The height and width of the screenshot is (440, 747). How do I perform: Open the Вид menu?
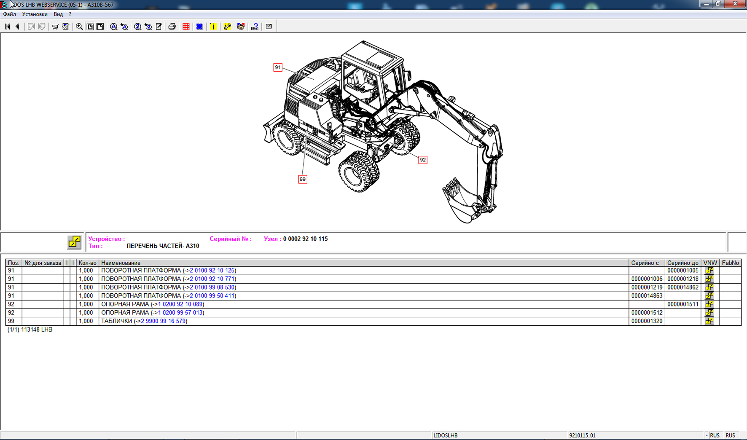58,14
